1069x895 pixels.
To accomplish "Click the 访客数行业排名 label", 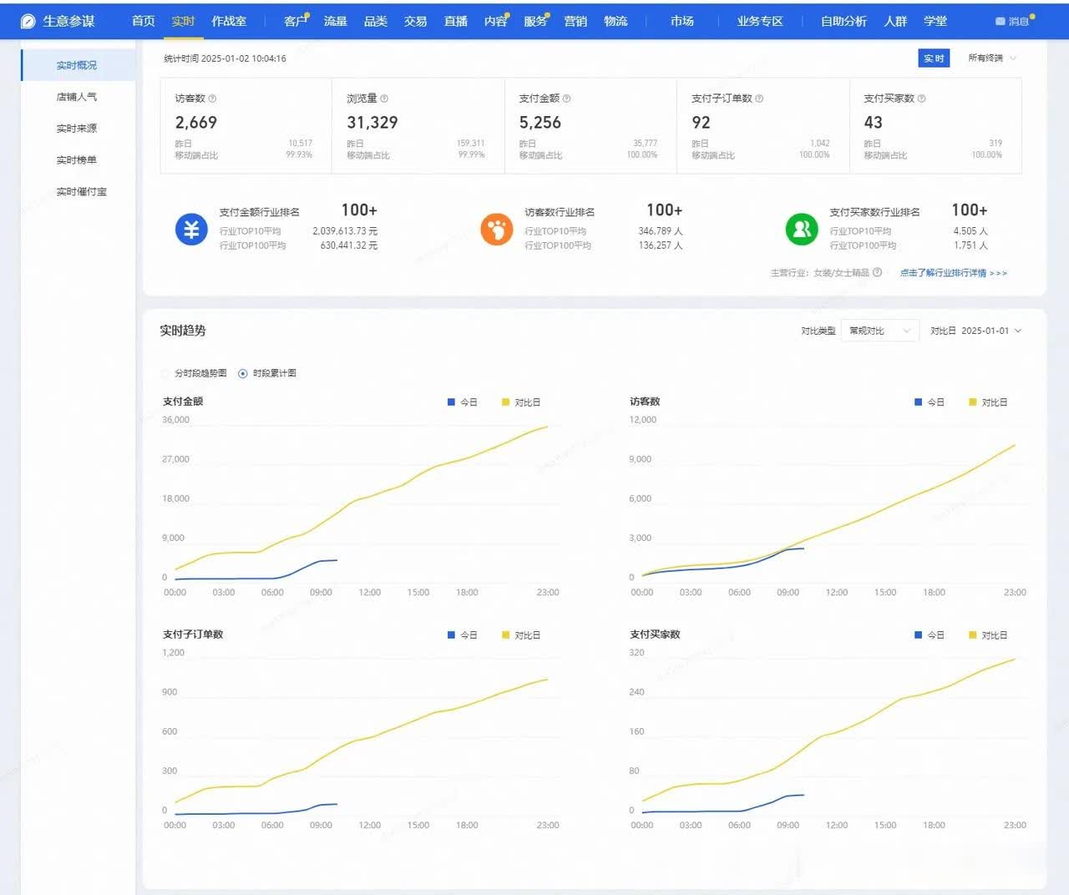I will click(560, 212).
